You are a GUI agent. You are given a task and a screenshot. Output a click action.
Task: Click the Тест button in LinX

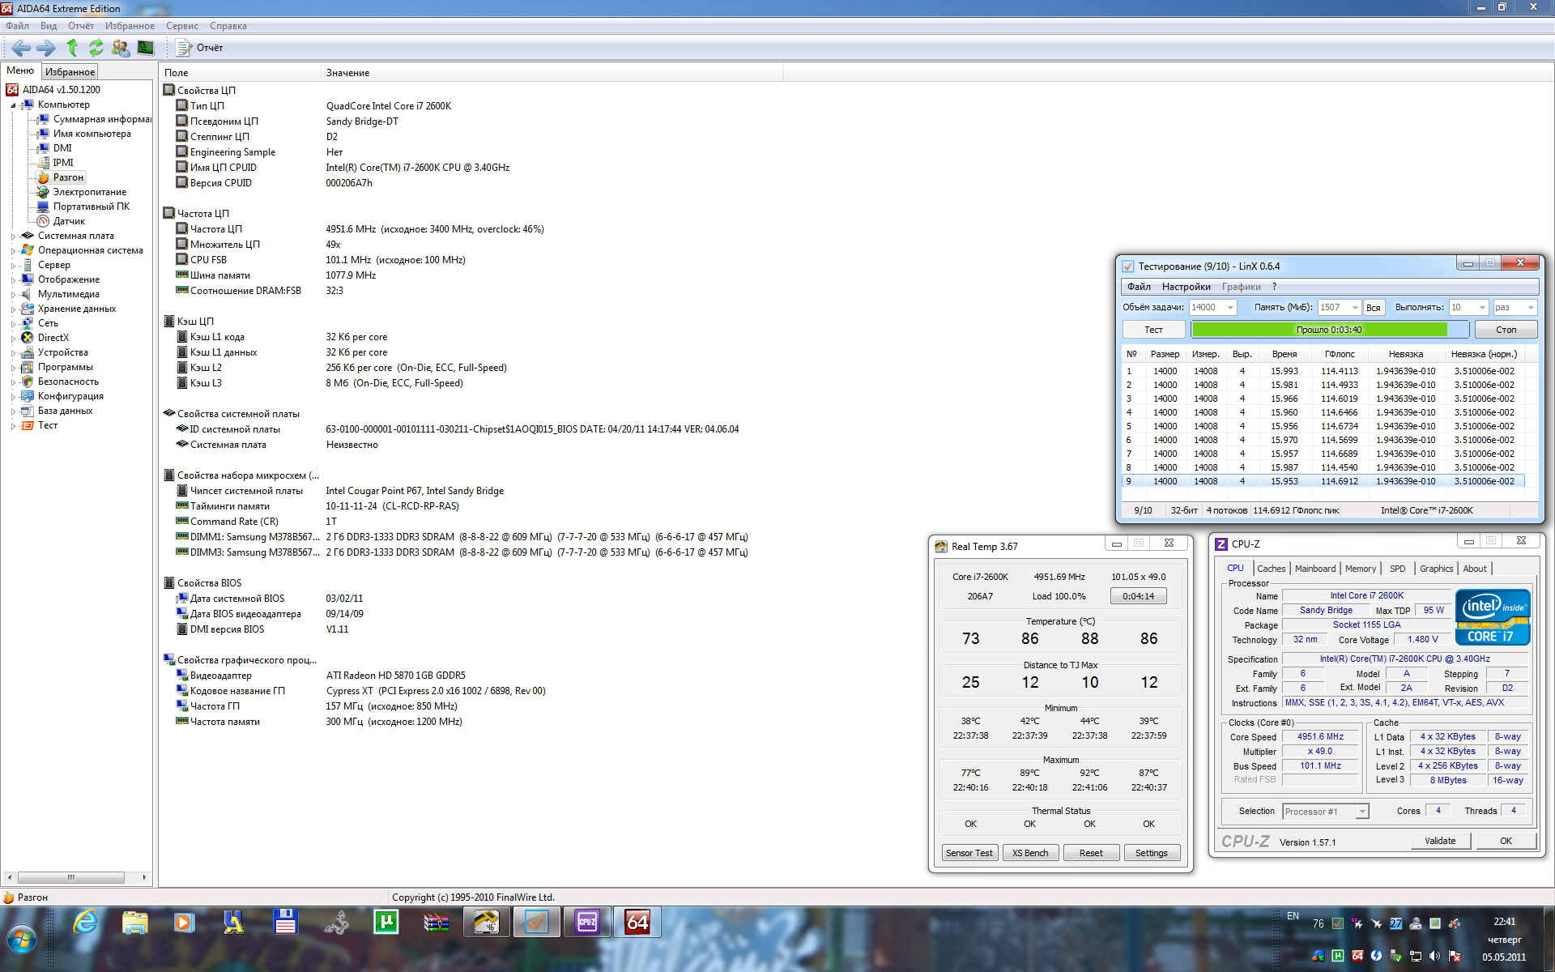[x=1153, y=330]
